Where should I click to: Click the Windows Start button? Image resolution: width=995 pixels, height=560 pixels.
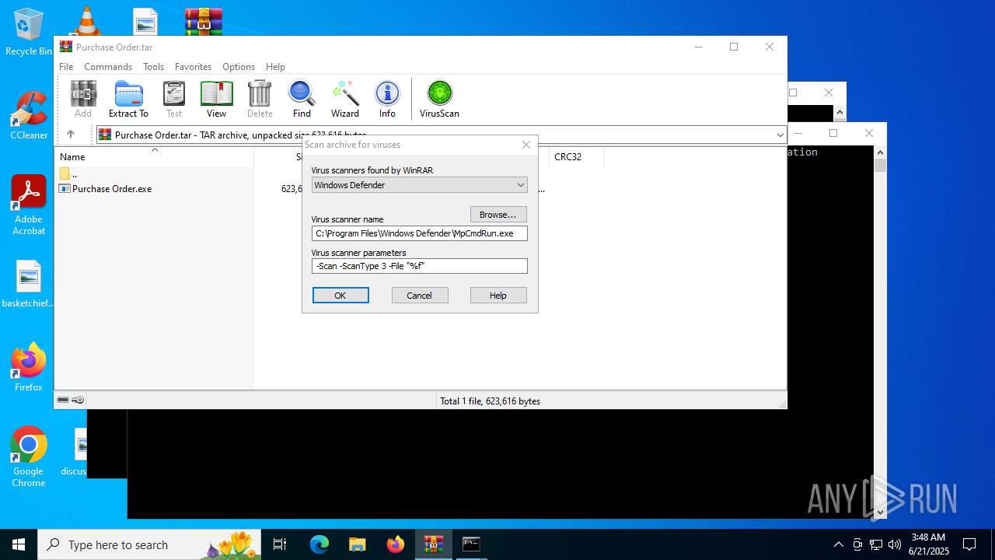[x=19, y=544]
